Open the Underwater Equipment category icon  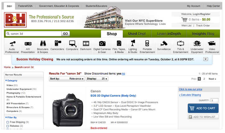click(197, 43)
